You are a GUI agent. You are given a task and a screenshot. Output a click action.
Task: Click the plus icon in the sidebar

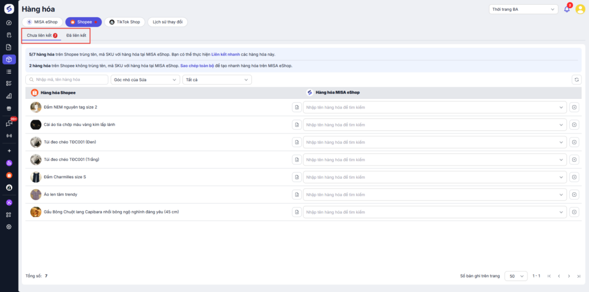point(9,151)
